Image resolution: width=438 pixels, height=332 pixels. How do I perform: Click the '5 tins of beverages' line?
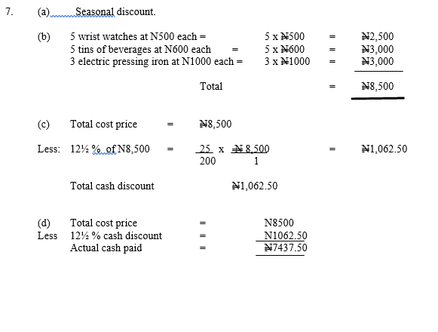tap(140, 50)
